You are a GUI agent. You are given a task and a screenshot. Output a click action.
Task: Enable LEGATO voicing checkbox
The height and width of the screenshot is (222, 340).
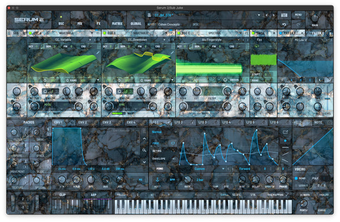pyautogui.click(x=296, y=185)
